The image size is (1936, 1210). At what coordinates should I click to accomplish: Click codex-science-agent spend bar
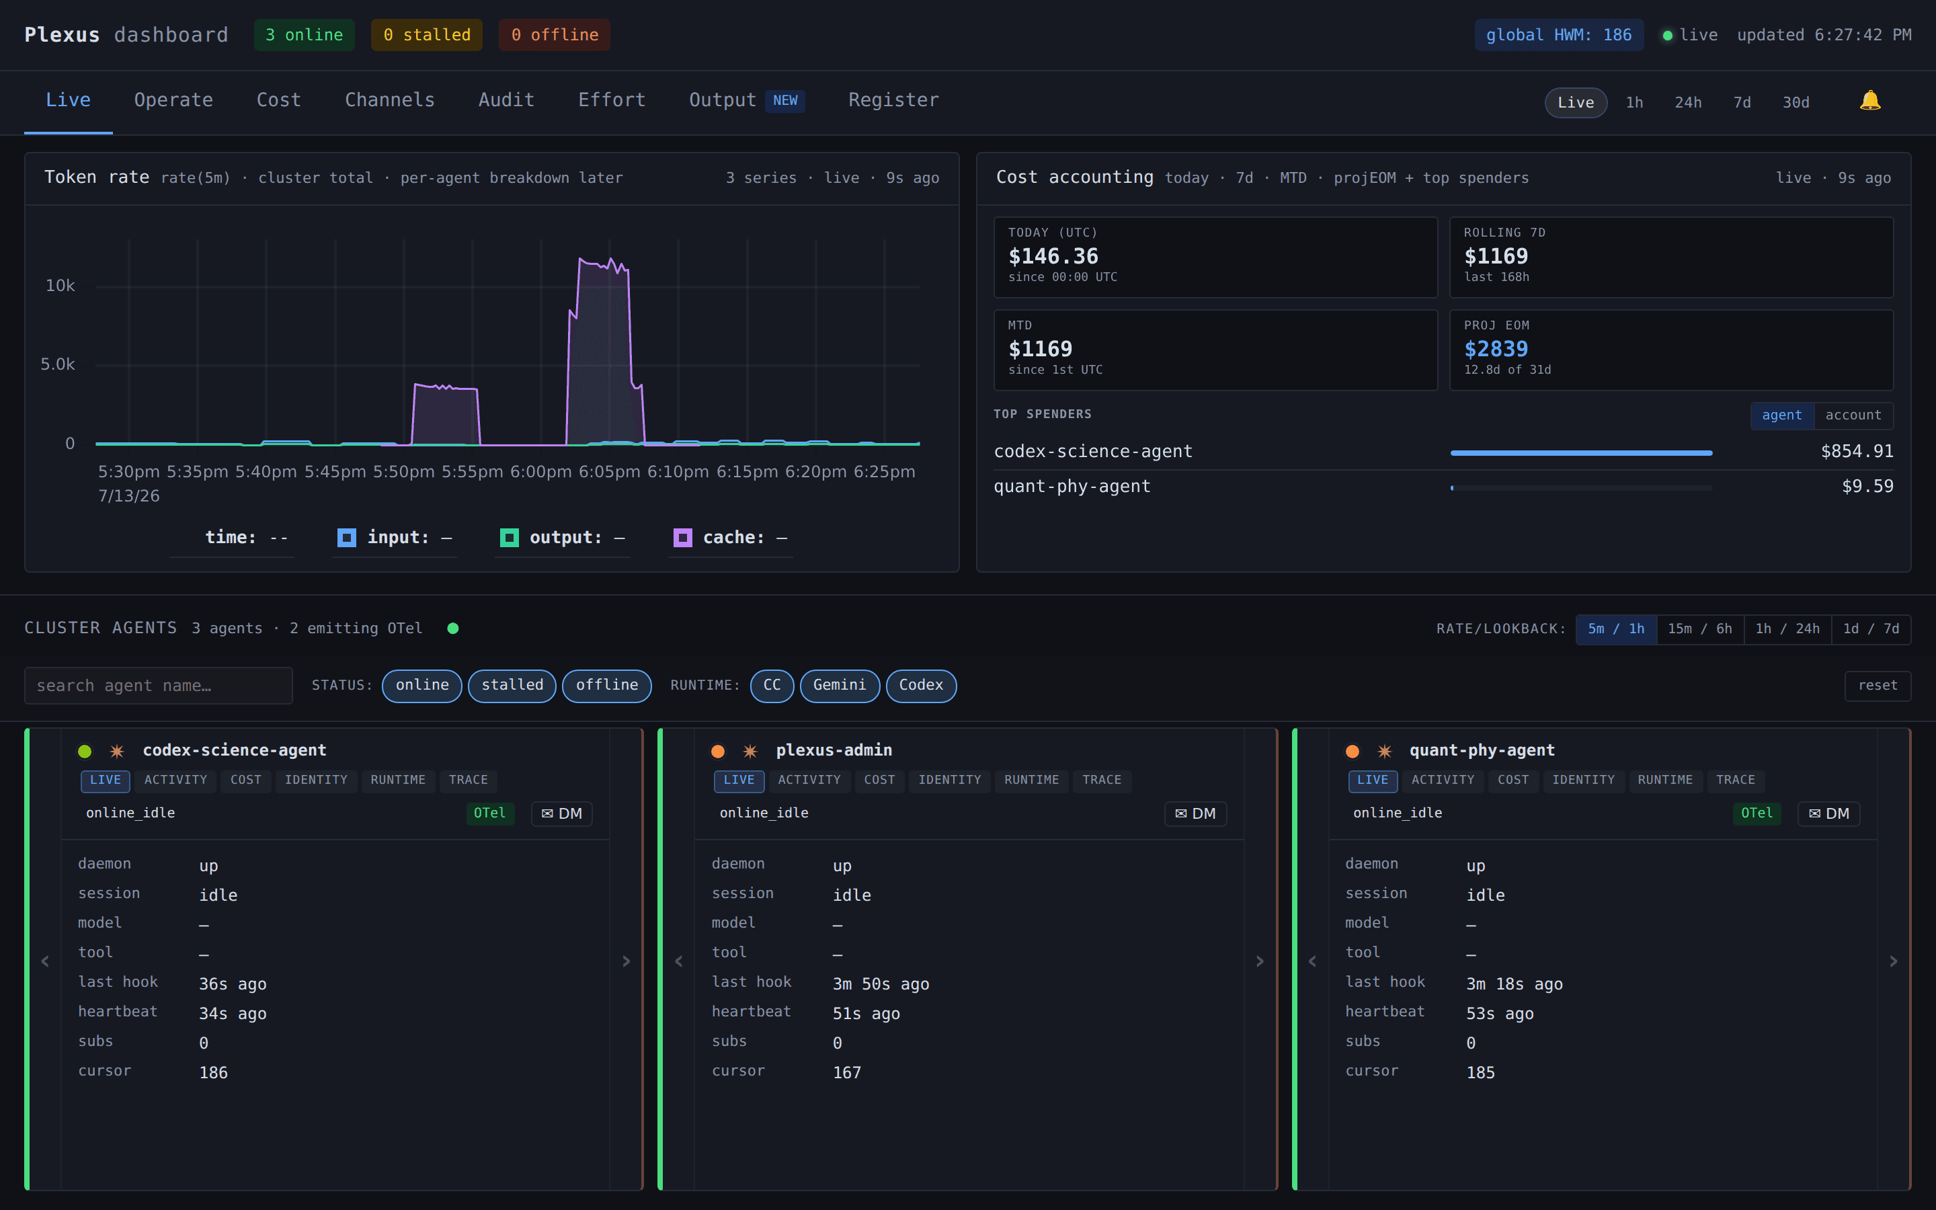coord(1581,453)
